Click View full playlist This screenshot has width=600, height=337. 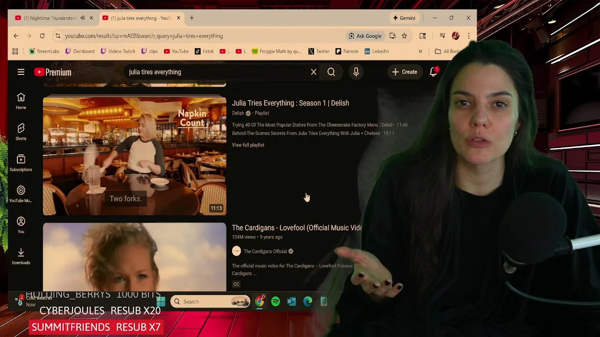(248, 145)
